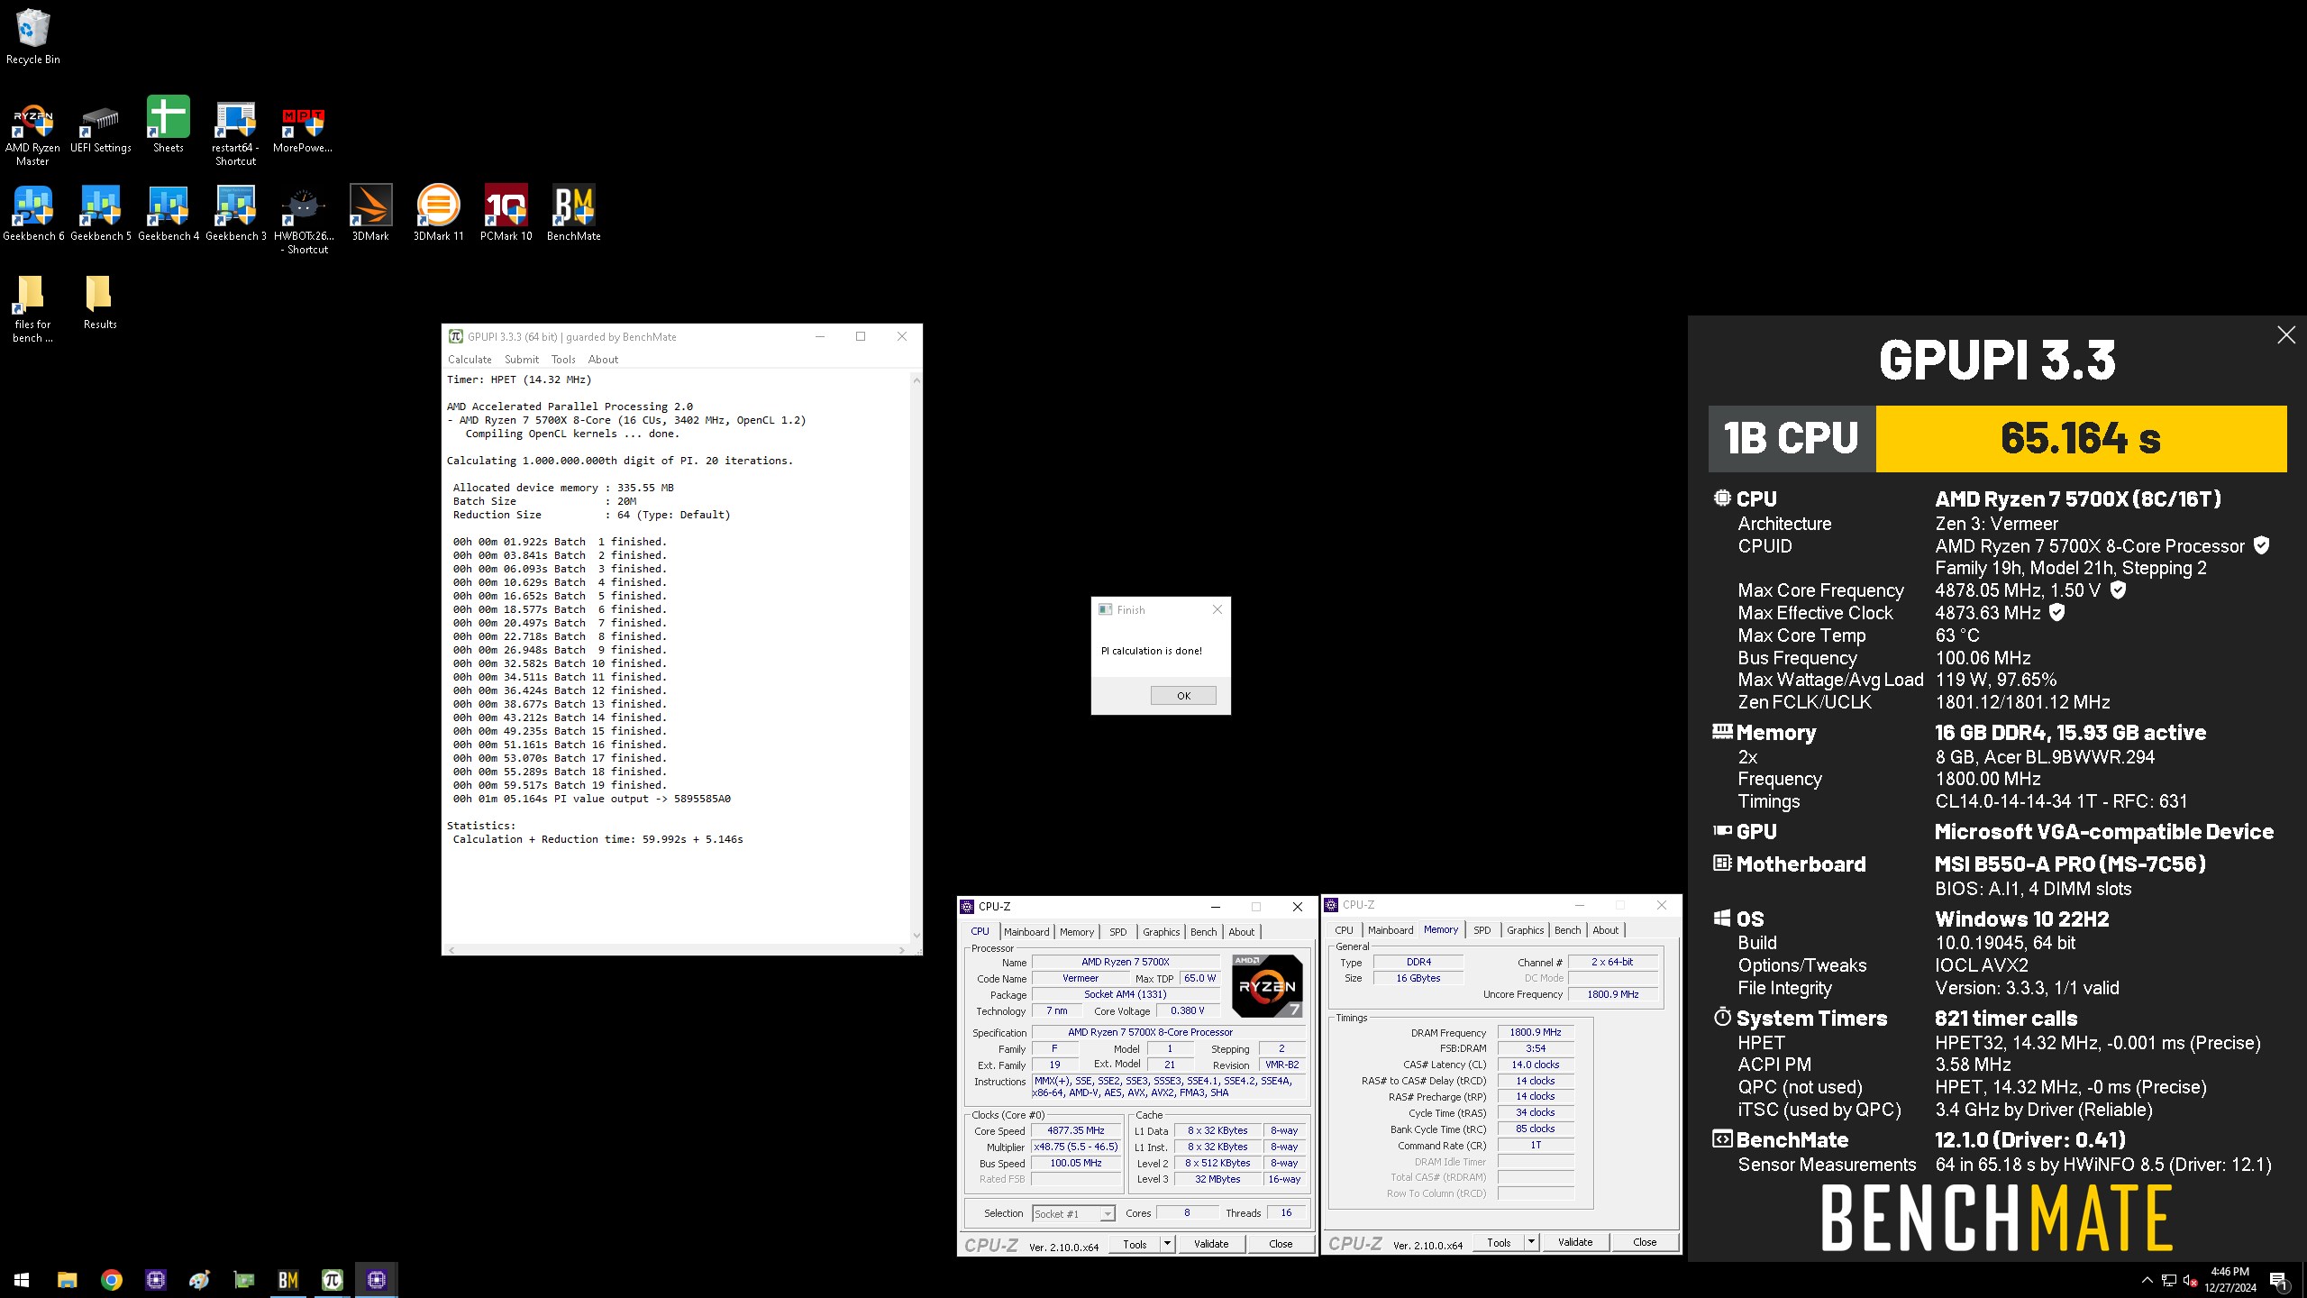Expand Tools dropdown arrow in right CPU-Z

[1531, 1242]
